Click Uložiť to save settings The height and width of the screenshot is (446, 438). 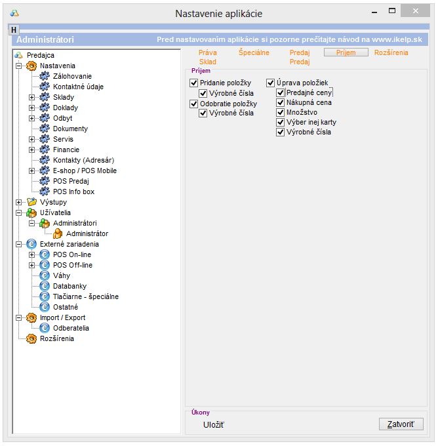[x=214, y=425]
